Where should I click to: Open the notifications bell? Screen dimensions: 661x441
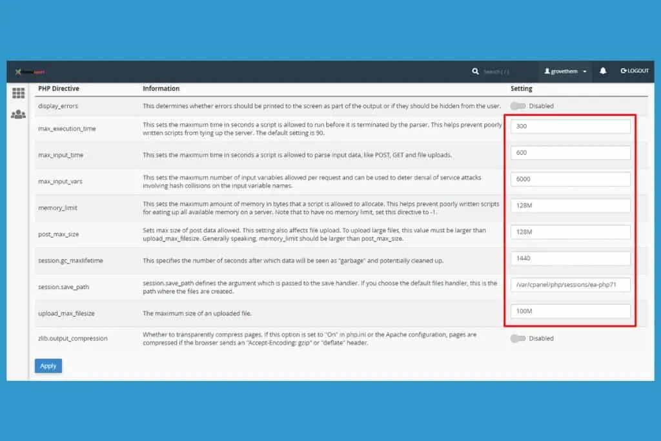[x=603, y=71]
